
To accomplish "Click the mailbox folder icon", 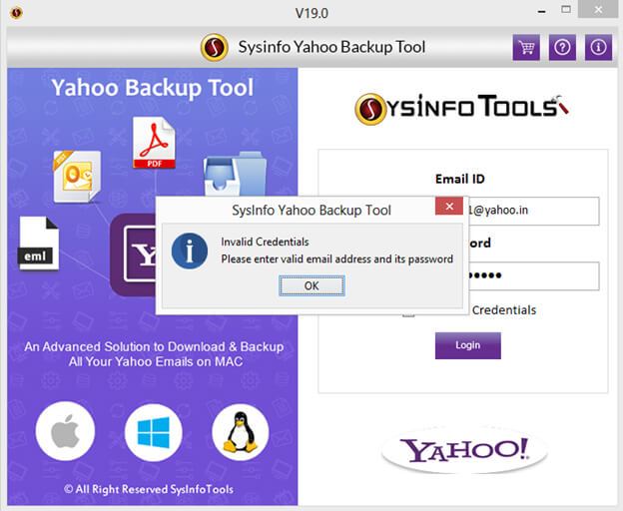I will pyautogui.click(x=235, y=173).
